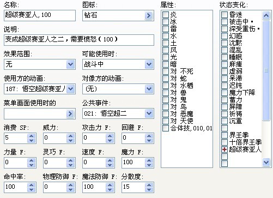273x198 pixels.
Task: Open the 菜单画面使用时的 SE picker arrow
Action: tap(70, 114)
